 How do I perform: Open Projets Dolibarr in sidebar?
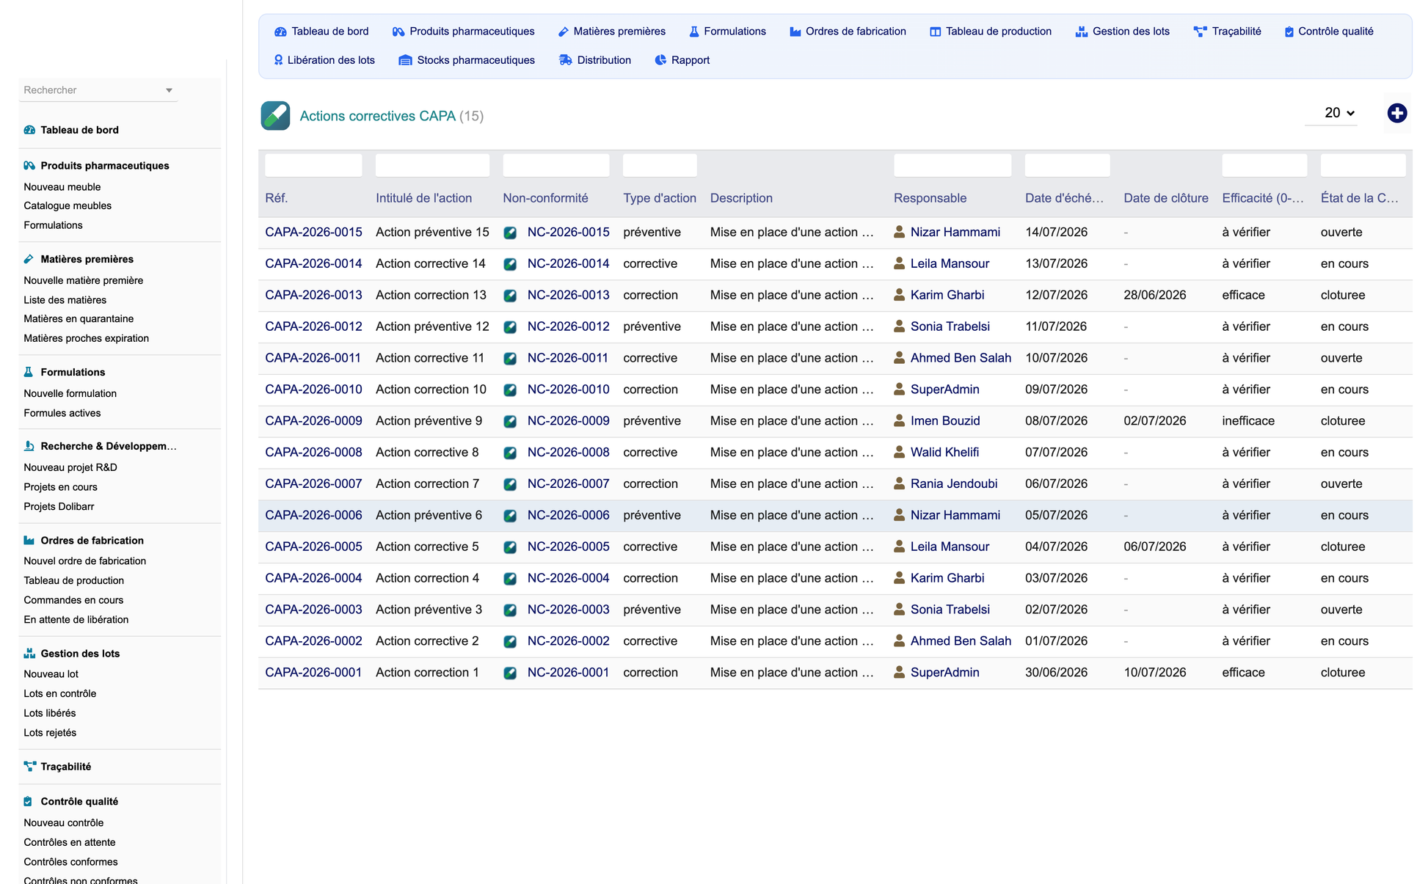(59, 506)
